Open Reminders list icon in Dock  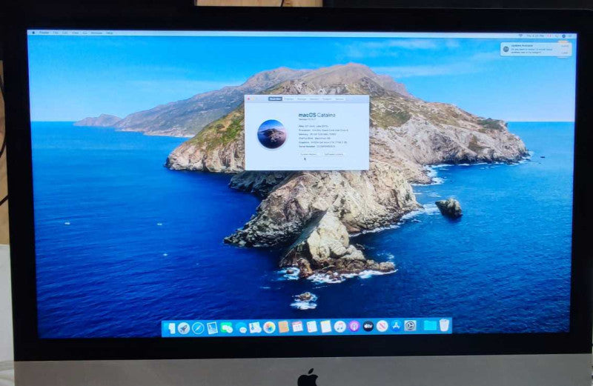[x=311, y=327]
